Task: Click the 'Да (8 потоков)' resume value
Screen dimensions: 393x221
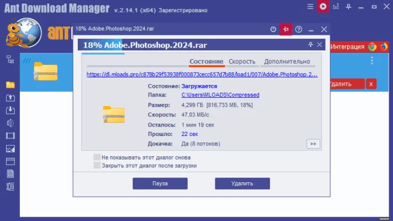Action: tap(201, 144)
